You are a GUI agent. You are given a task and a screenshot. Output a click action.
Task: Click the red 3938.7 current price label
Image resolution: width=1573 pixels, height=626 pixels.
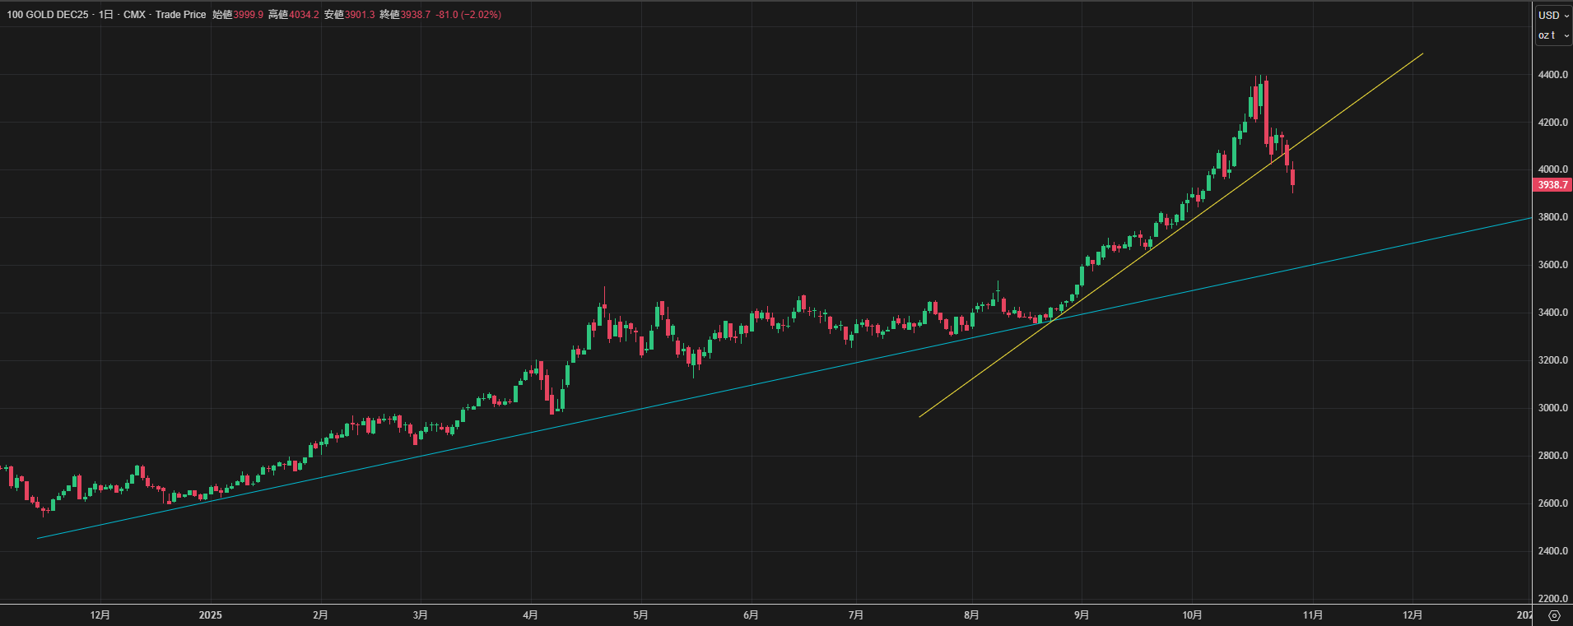pos(1552,185)
